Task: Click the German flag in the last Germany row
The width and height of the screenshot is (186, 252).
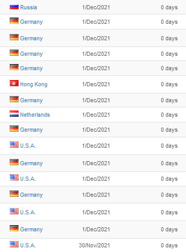Action: [14, 228]
